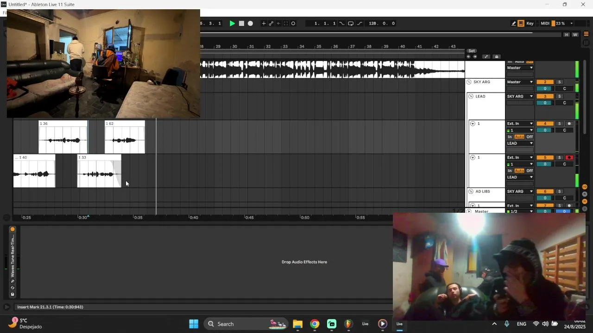Toggle the Loop switch

click(351, 24)
